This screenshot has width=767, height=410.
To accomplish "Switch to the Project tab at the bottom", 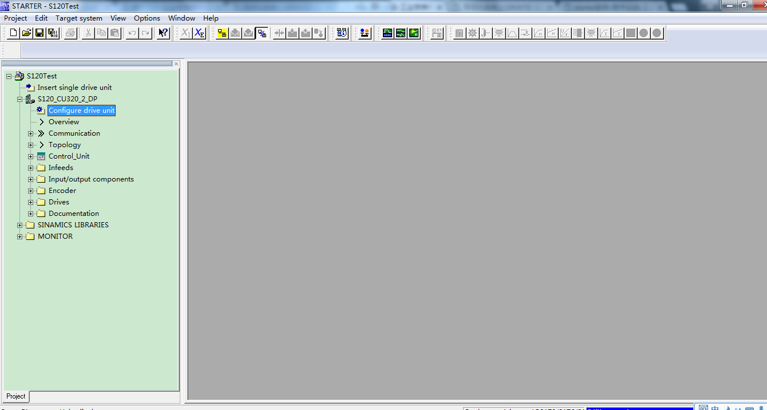I will pos(16,396).
